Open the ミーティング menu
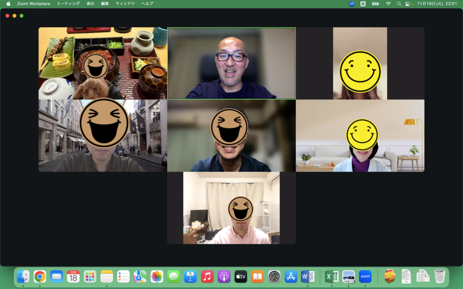This screenshot has height=289, width=463. 68,4
